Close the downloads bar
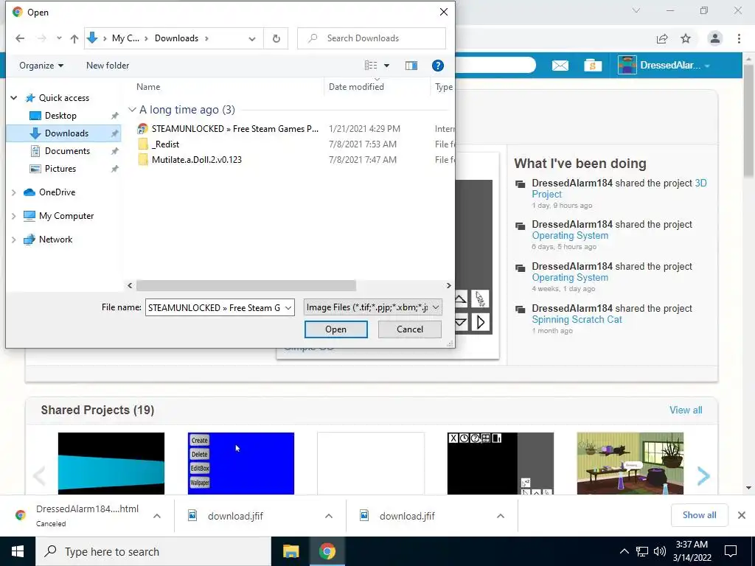The image size is (755, 566). point(742,515)
